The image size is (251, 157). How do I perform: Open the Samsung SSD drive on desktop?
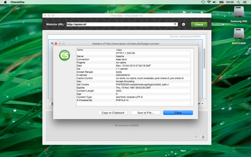239,14
